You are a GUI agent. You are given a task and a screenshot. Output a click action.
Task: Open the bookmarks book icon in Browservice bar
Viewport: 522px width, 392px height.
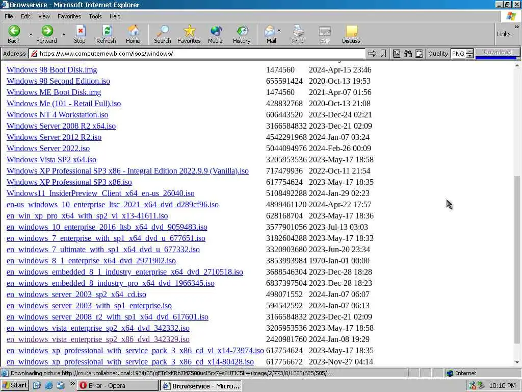pos(397,53)
